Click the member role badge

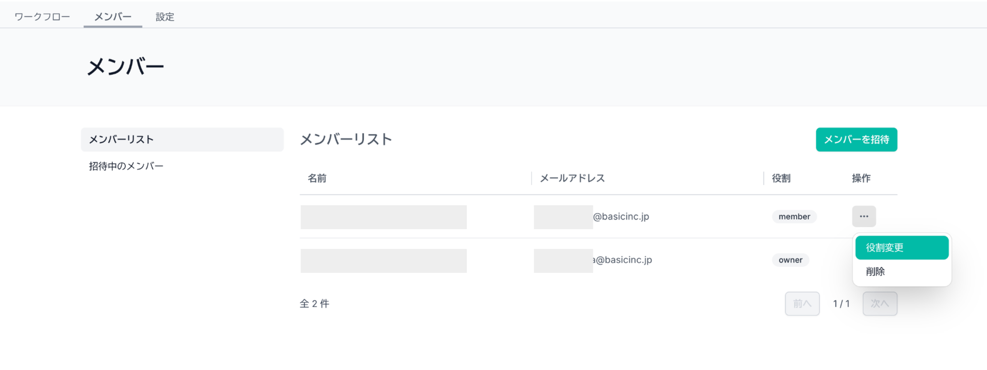point(794,217)
